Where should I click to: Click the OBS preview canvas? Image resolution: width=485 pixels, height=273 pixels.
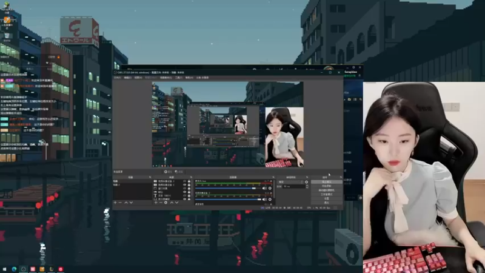[228, 124]
